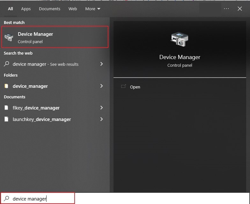Click the device_manager folder icon
The image size is (250, 204).
click(x=6, y=86)
